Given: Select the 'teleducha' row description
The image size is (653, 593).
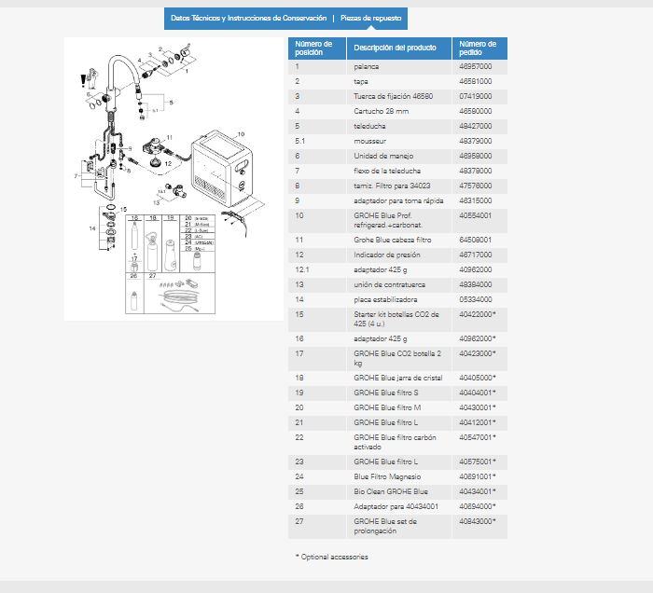Looking at the screenshot, I should pyautogui.click(x=369, y=126).
